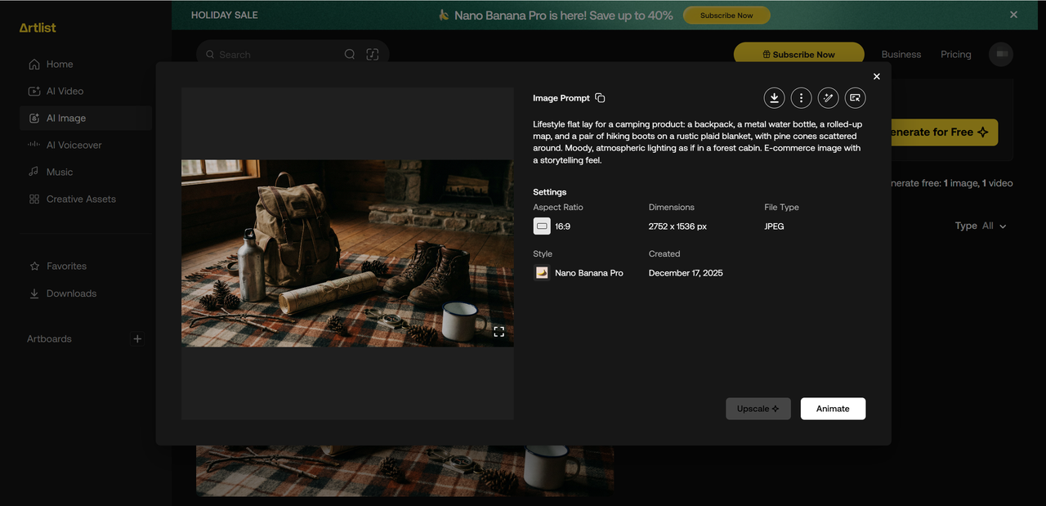
Task: Click the image reference icon in modal
Action: point(855,98)
